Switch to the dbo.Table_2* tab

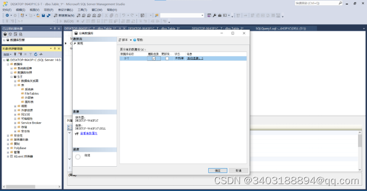pyautogui.click(x=217, y=29)
